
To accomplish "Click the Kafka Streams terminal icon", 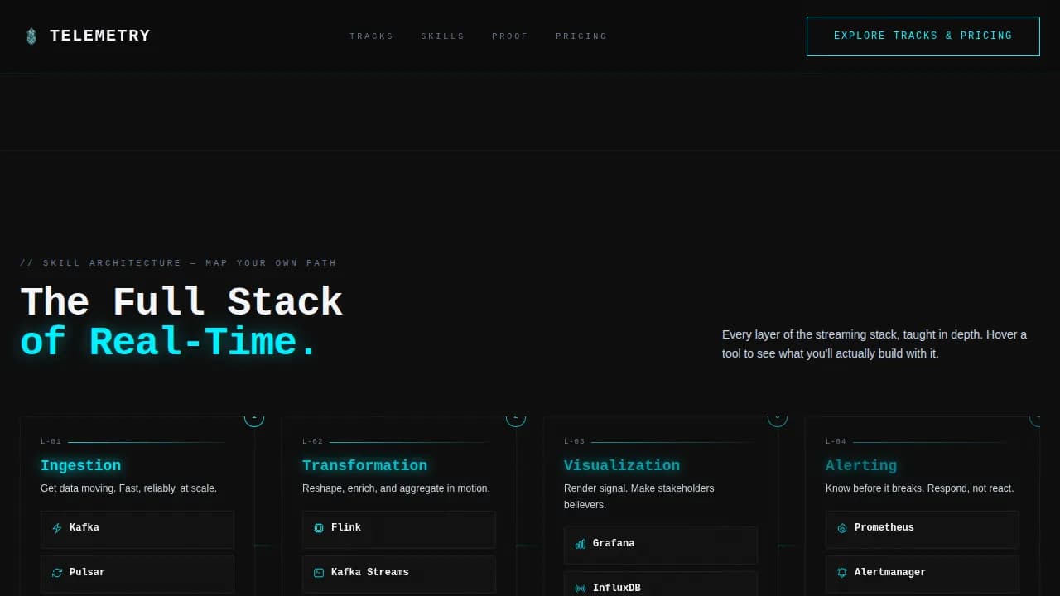I will (319, 573).
